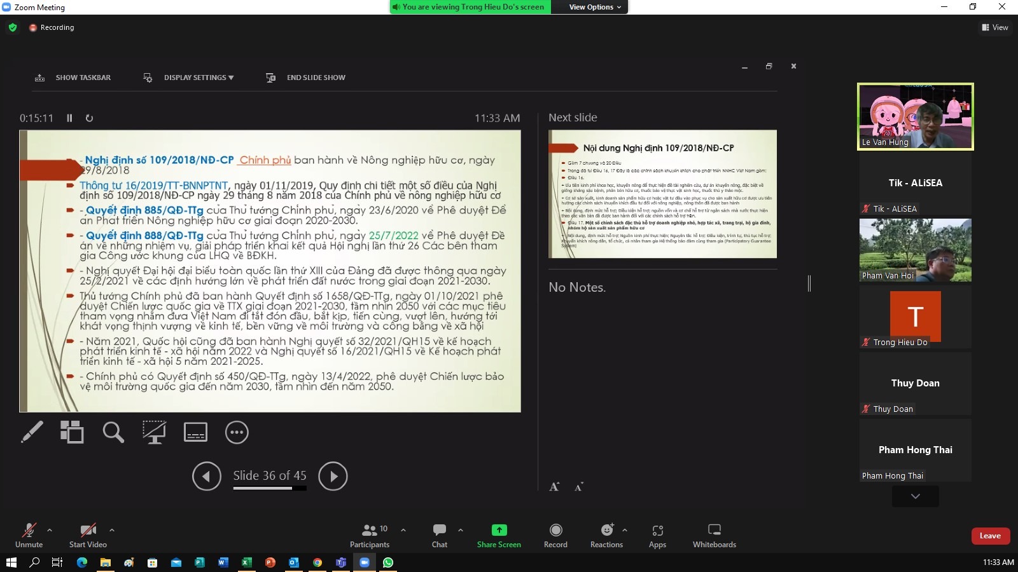
Task: Leave the Zoom meeting
Action: [x=990, y=536]
